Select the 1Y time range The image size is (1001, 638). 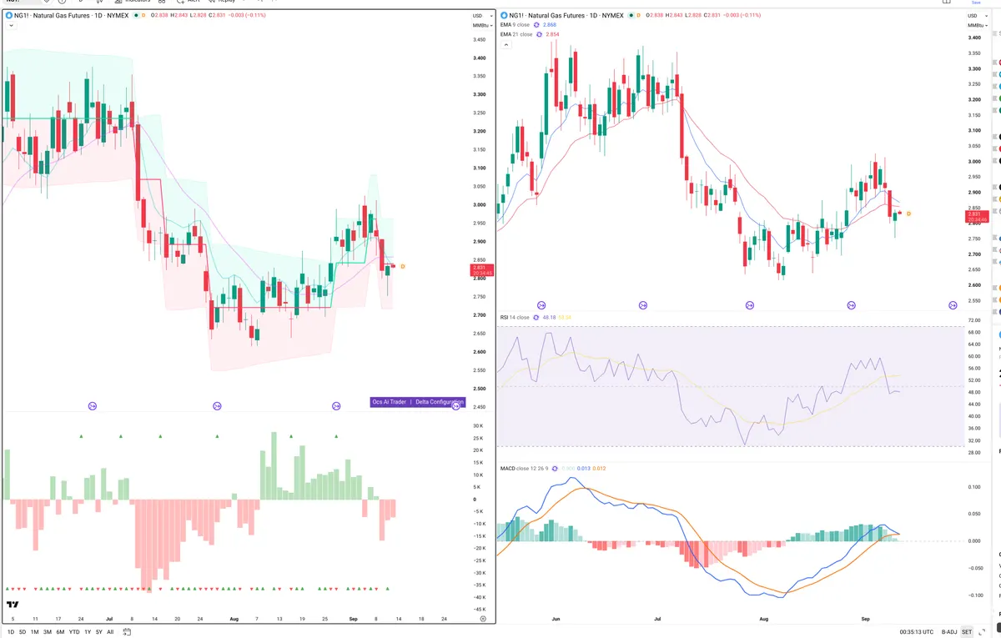pos(88,632)
